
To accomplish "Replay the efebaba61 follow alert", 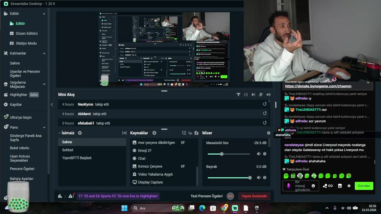I will click(265, 123).
